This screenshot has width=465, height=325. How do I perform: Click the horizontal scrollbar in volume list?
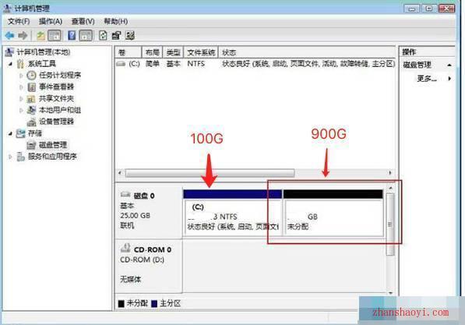210,173
